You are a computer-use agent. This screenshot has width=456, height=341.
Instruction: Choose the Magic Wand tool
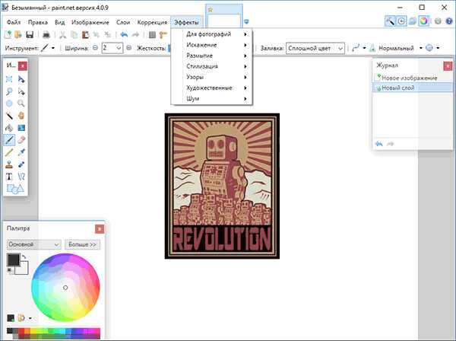[x=8, y=116]
